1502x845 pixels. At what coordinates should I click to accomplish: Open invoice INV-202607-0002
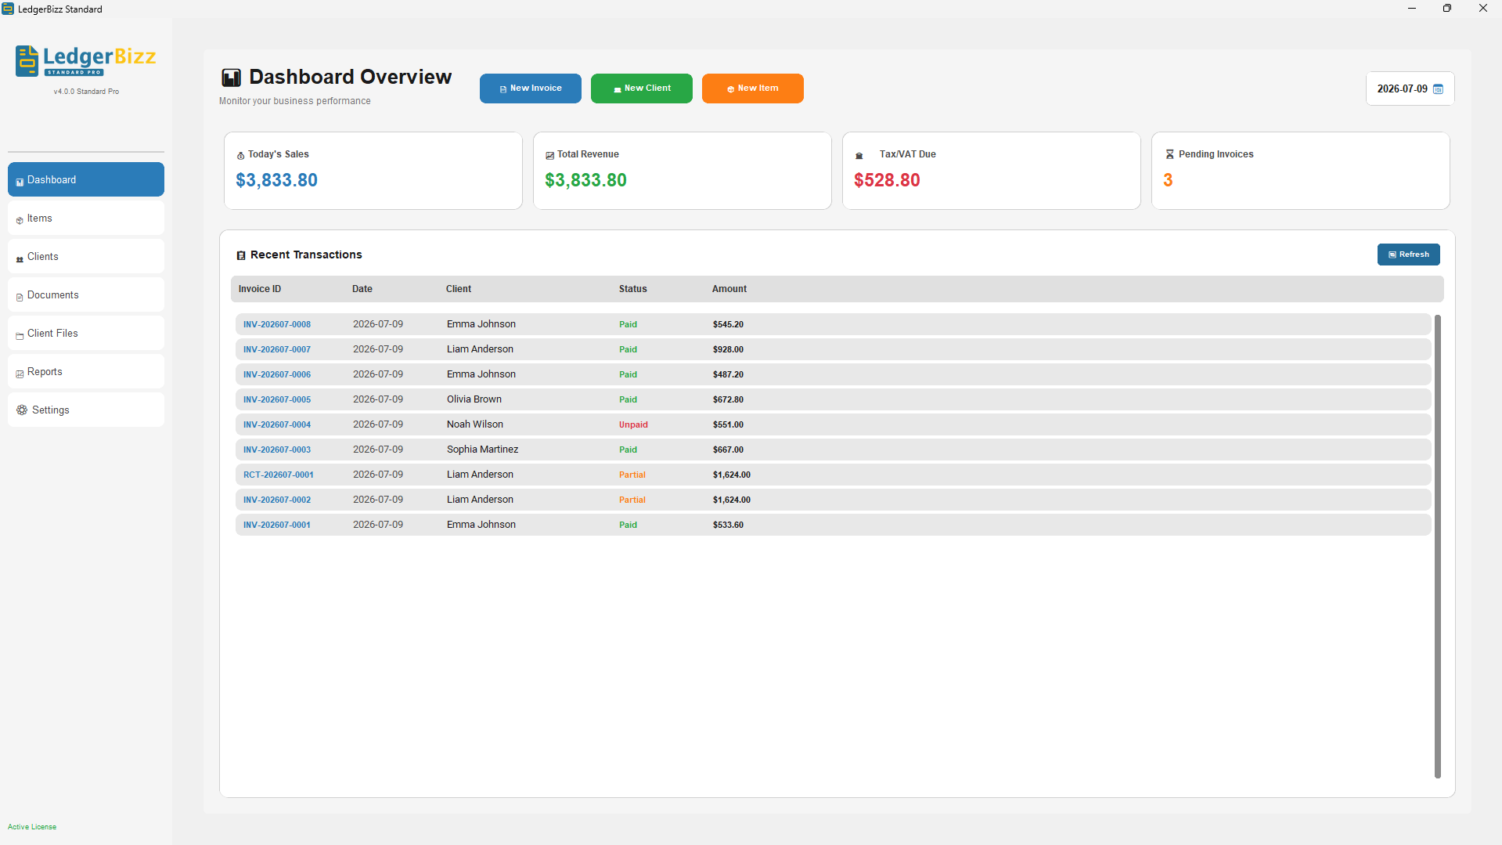[277, 500]
